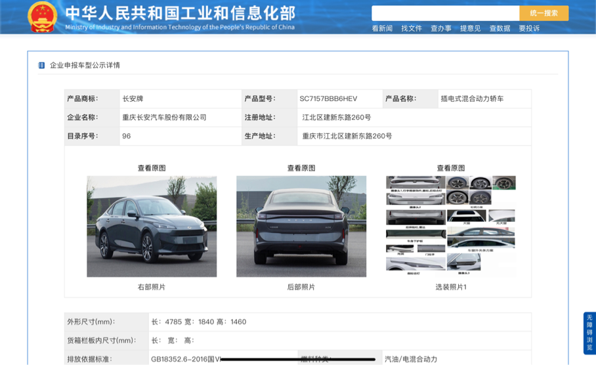The height and width of the screenshot is (365, 596).
Task: Open the 要投诉 navigation item
Action: 529,28
